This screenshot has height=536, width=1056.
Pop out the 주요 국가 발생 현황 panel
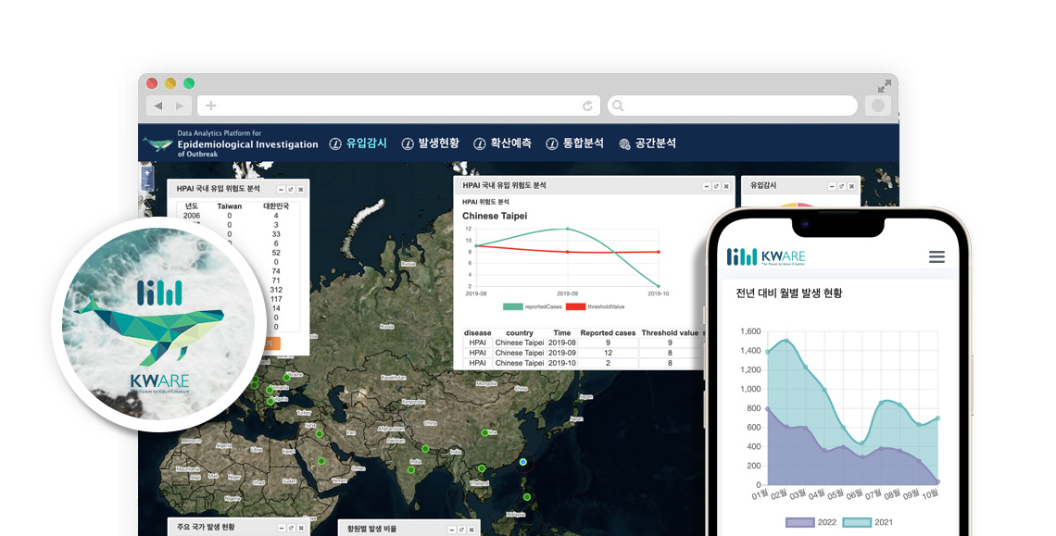pos(291,528)
